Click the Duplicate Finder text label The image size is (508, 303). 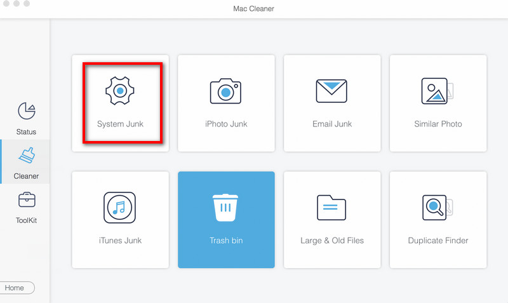pos(438,241)
